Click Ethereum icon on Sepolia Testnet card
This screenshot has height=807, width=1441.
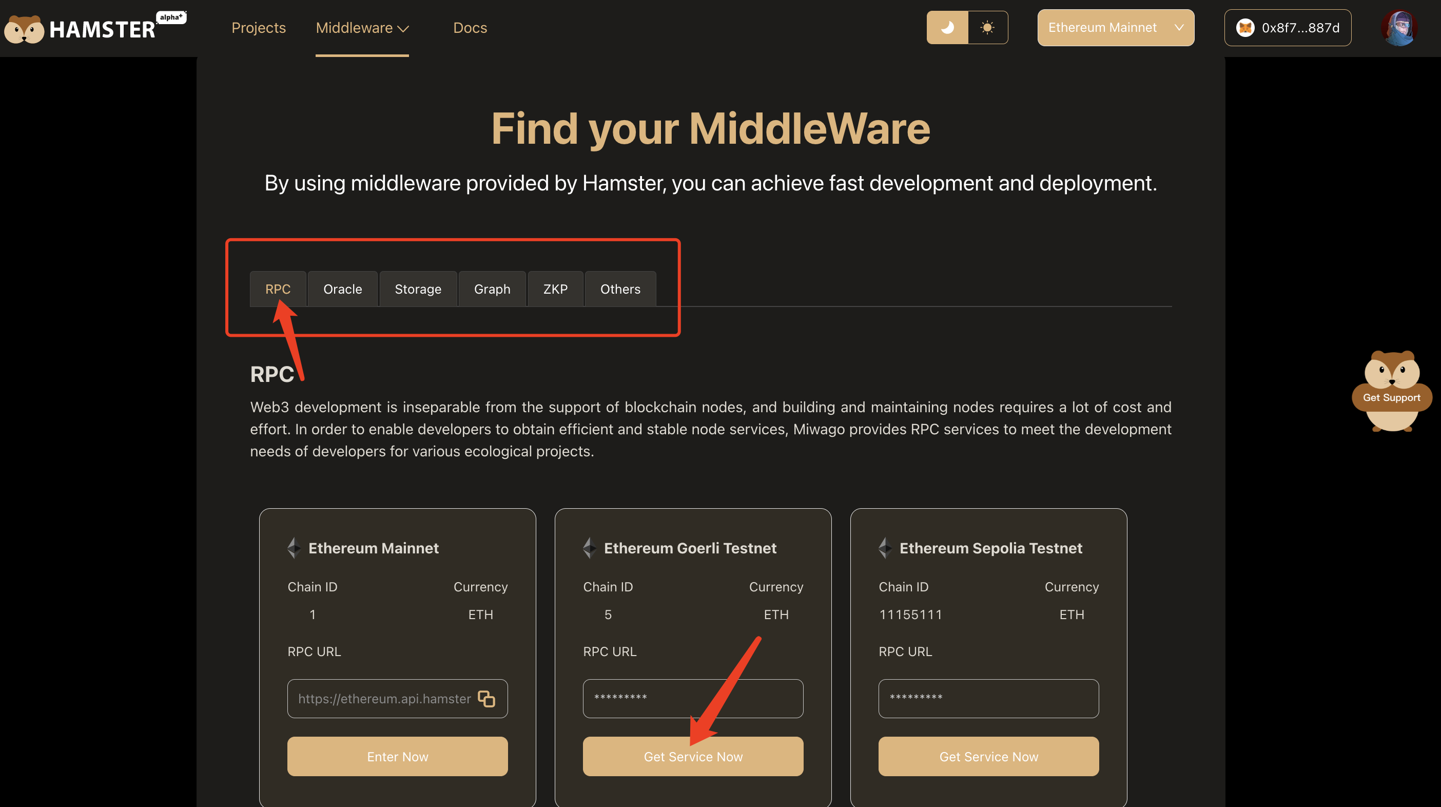point(884,548)
